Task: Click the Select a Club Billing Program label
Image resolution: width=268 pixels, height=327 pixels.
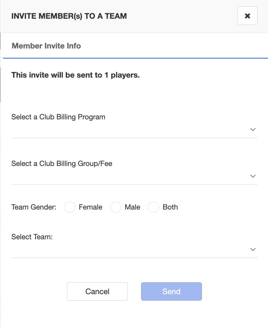Action: click(58, 117)
